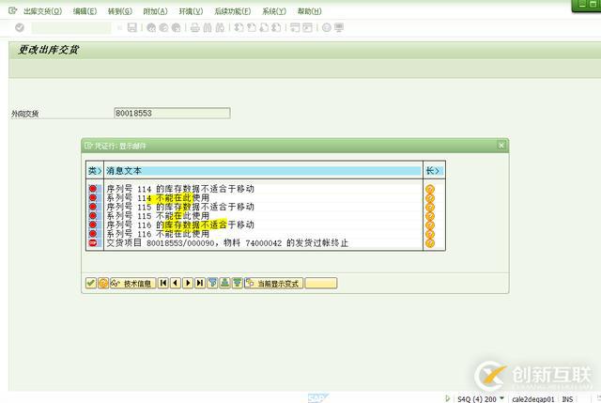Click the Exit toolbar icon
Screen dimensions: 601x403
tap(163, 27)
